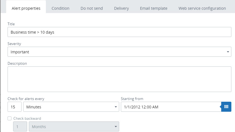Open the Months backward unit dropdown
The height and width of the screenshot is (132, 235).
[x=74, y=127]
